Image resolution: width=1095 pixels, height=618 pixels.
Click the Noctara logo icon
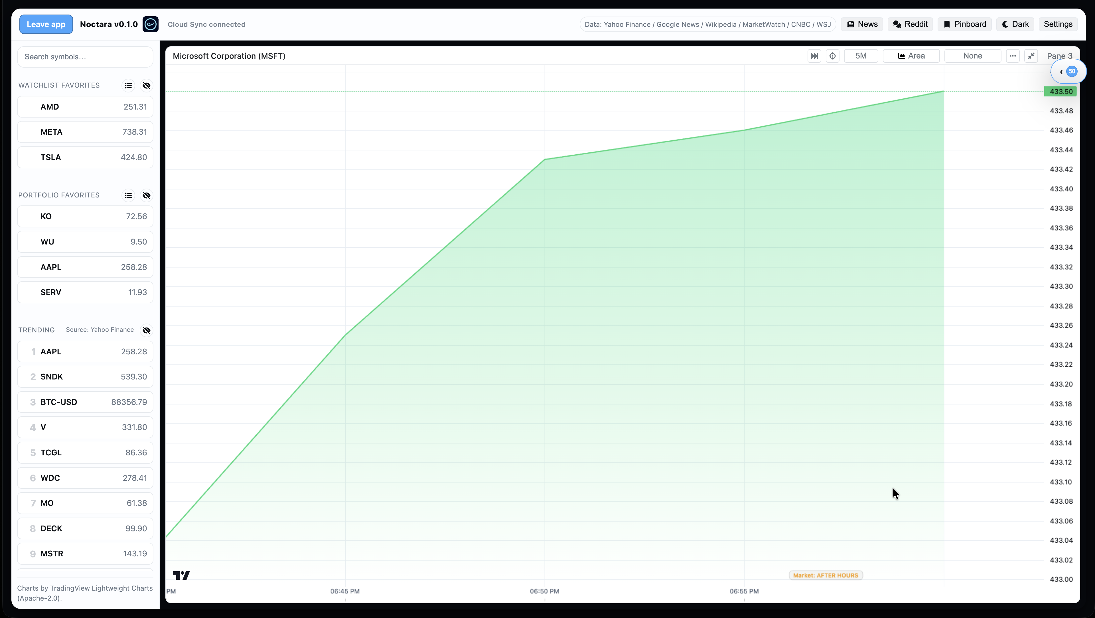[151, 24]
